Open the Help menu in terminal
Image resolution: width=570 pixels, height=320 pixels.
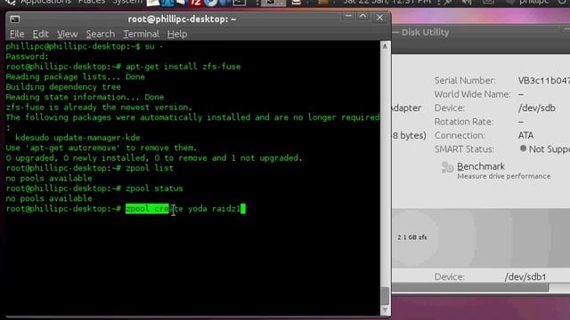click(x=177, y=34)
